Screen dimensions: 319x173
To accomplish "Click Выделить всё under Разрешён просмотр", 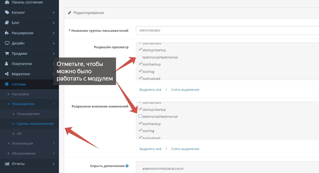I will tap(150, 89).
